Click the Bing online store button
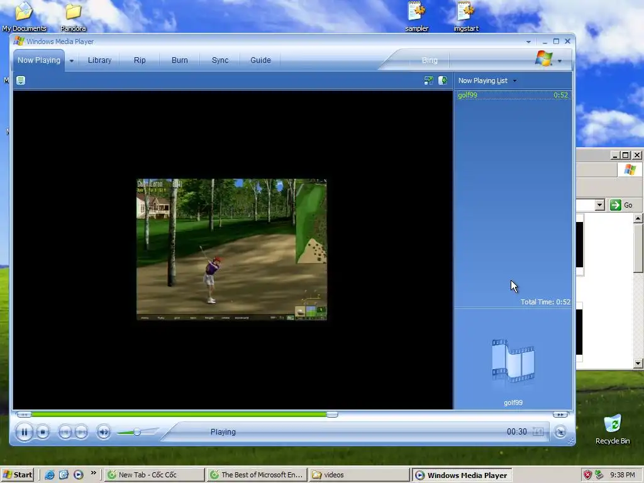The image size is (644, 483). (x=430, y=60)
